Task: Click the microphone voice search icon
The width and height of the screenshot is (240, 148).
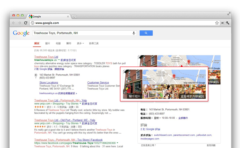Action: coord(134,33)
